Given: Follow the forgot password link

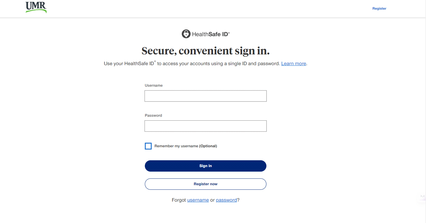Looking at the screenshot, I should (226, 200).
